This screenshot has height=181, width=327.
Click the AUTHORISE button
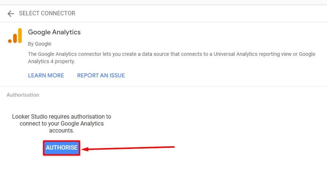(61, 148)
